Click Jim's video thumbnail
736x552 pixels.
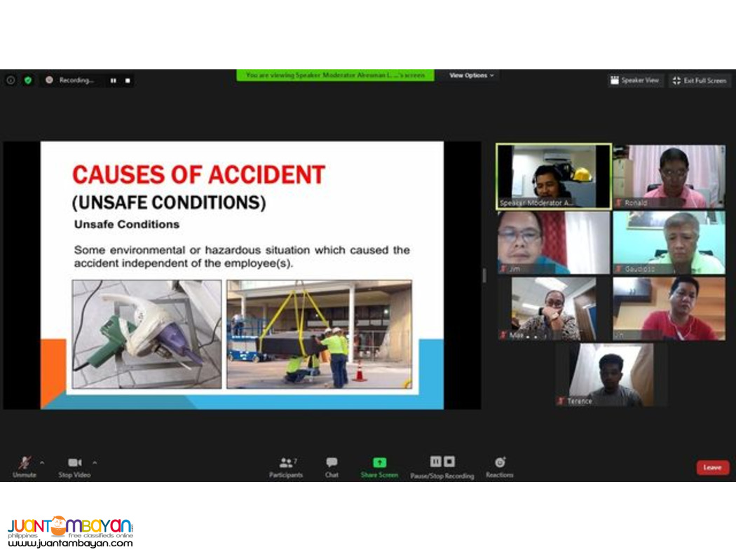553,242
